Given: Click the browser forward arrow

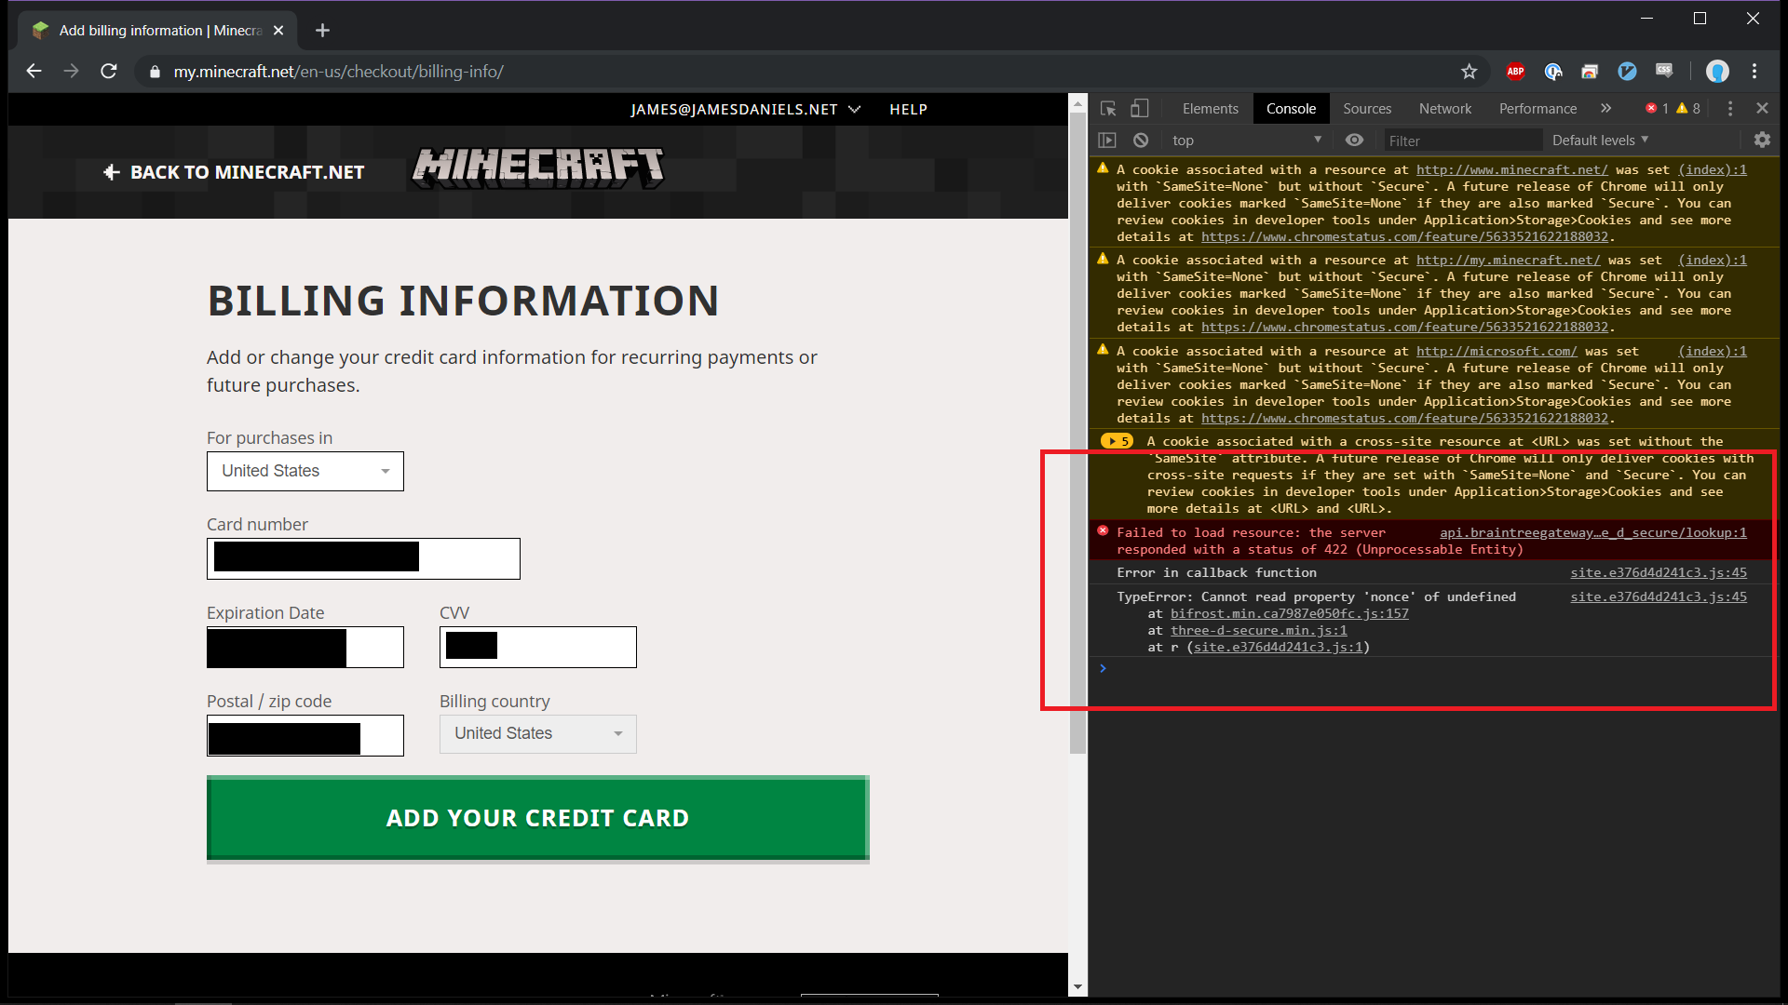Looking at the screenshot, I should [72, 72].
